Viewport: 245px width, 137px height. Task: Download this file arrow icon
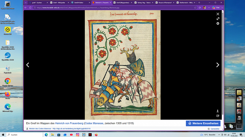click(x=218, y=111)
